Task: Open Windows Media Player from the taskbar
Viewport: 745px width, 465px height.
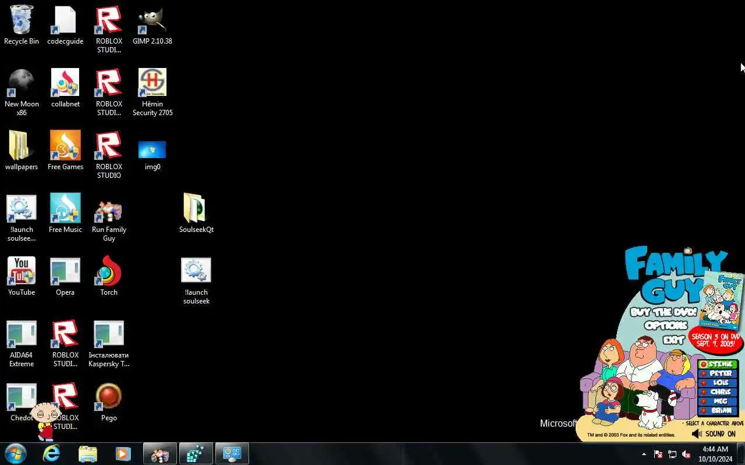Action: pyautogui.click(x=123, y=453)
